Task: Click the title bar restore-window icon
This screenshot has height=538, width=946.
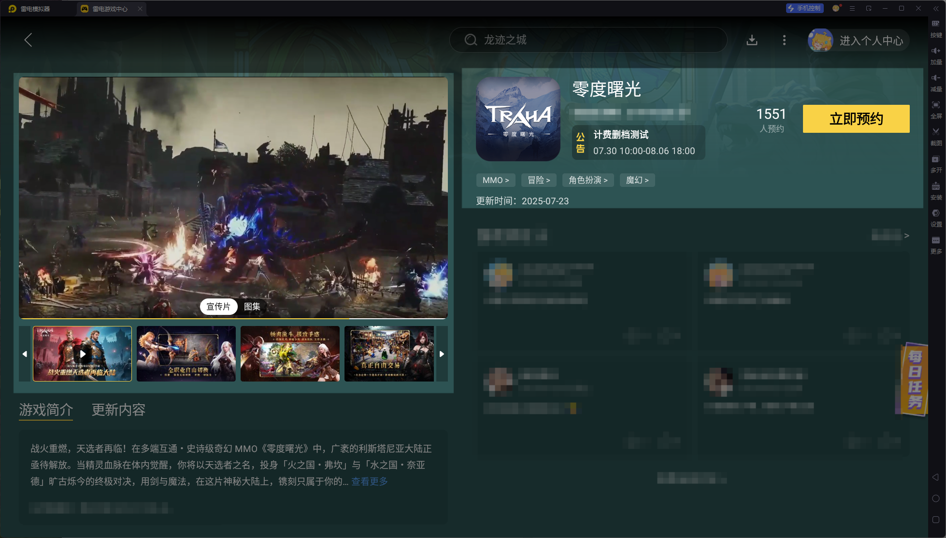Action: (869, 8)
